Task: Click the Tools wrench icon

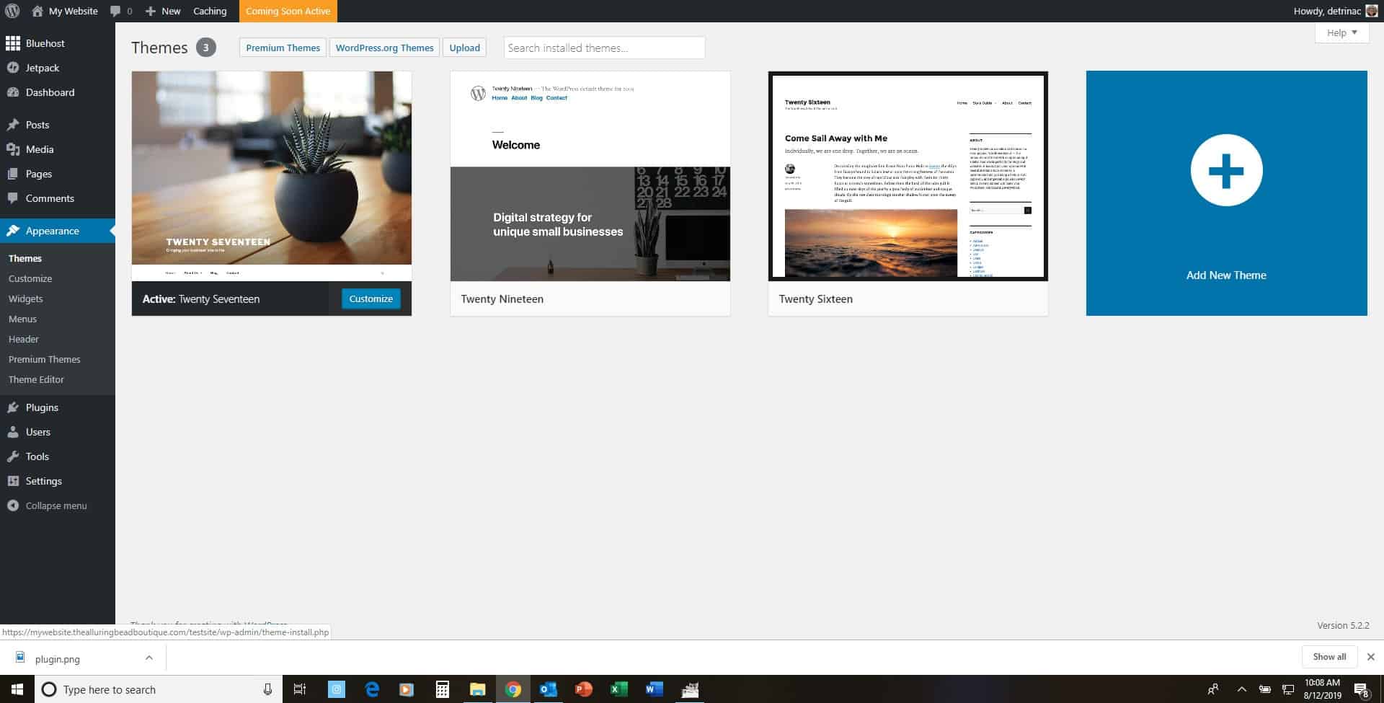Action: pos(13,456)
